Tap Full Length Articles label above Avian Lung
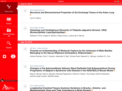Viewport: 122px width, 91px height. pos(37,10)
